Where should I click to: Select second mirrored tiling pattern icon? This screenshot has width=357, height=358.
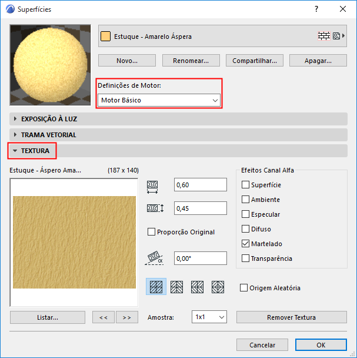176,287
